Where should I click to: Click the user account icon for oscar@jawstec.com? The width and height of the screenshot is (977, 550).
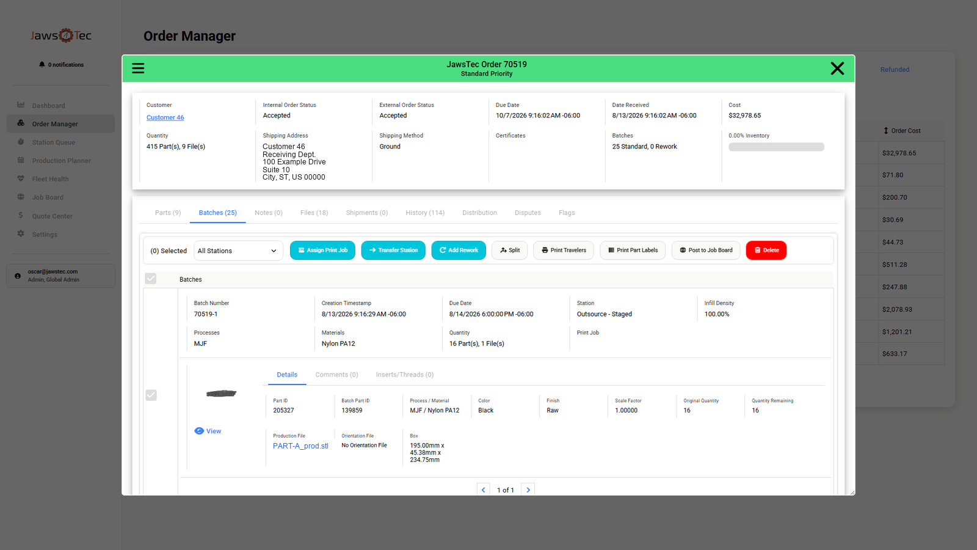click(18, 276)
